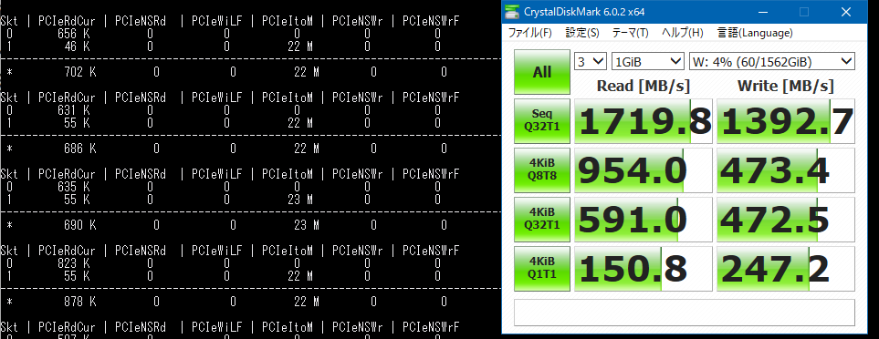Click the 4KiB Q1T1 write result 247.2
The image size is (879, 339).
tap(786, 269)
